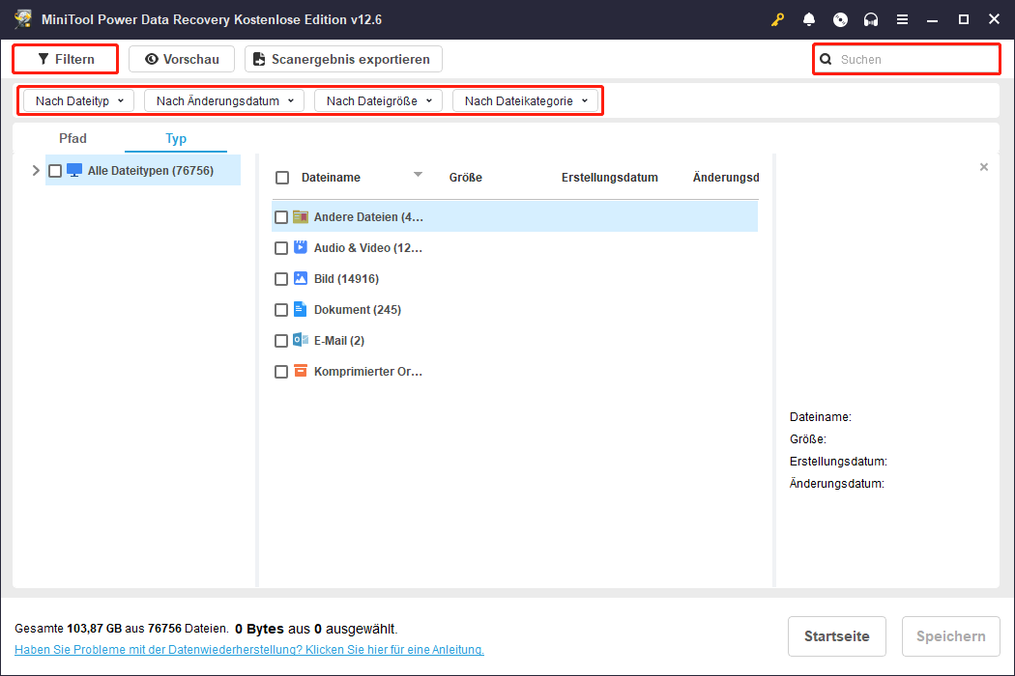Click the key register icon in title bar
This screenshot has height=676, width=1015.
777,19
